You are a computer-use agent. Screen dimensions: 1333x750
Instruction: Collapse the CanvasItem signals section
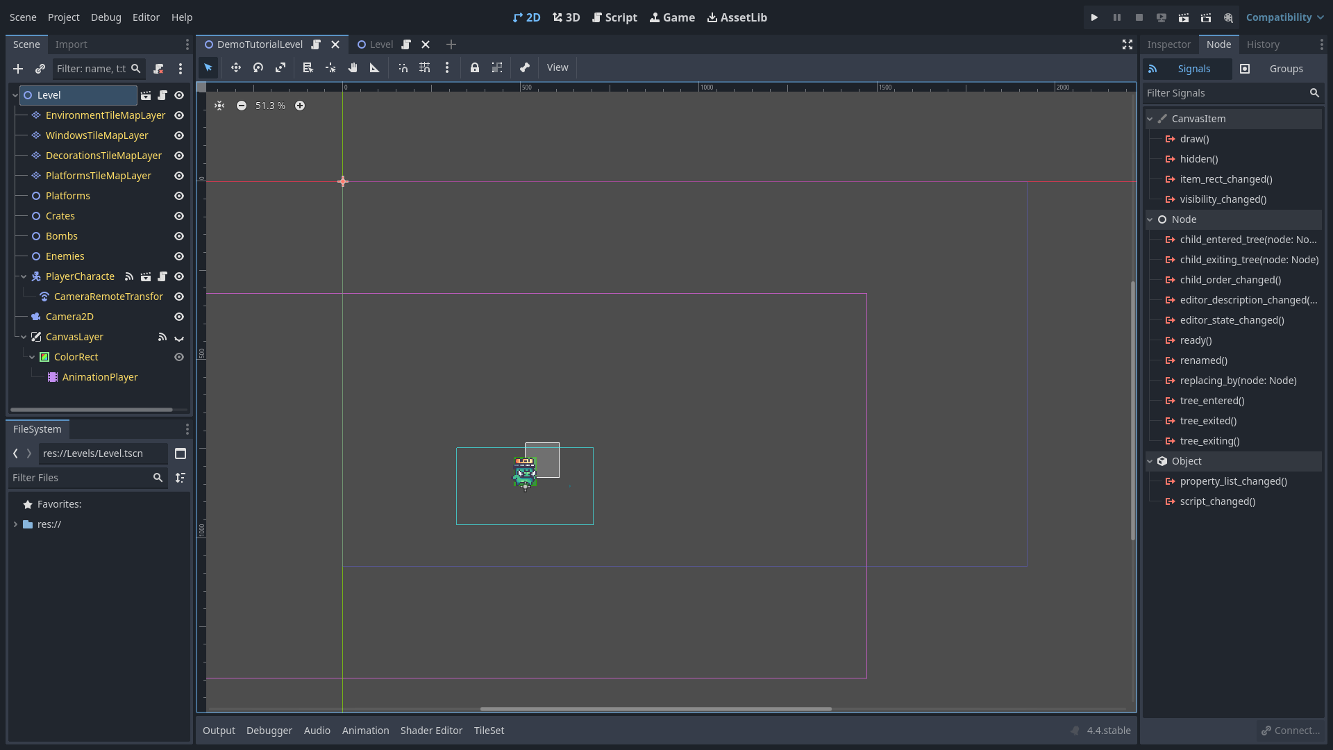(1150, 119)
